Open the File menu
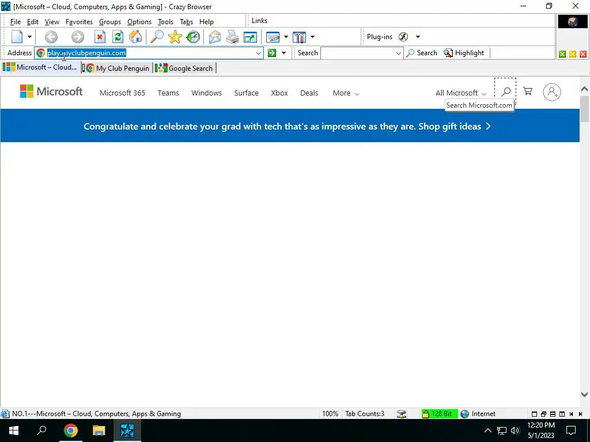The height and width of the screenshot is (442, 590). coord(16,22)
